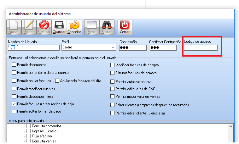239x144 pixels.
Task: Tick Permitir anular facturas
Action: pos(14,81)
